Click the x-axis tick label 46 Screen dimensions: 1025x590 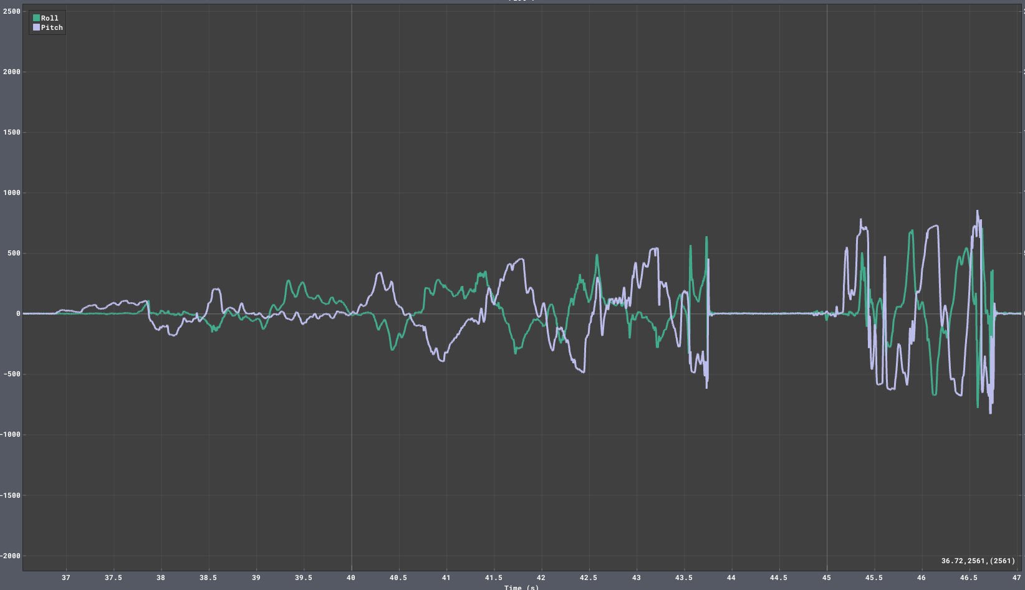point(922,578)
